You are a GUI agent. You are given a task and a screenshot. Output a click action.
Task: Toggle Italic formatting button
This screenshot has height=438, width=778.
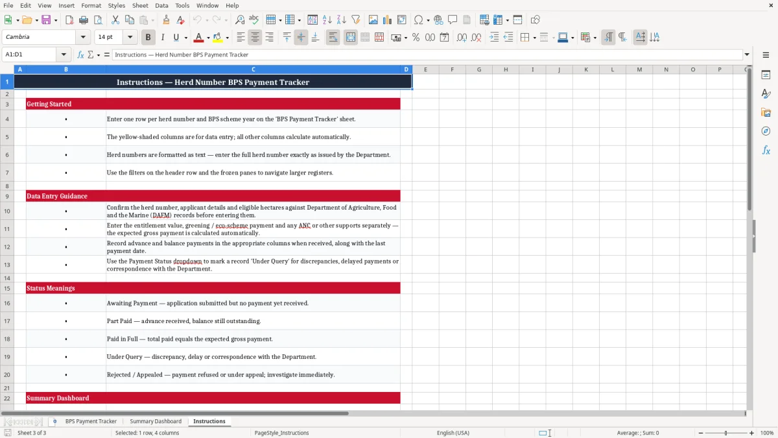pos(162,38)
